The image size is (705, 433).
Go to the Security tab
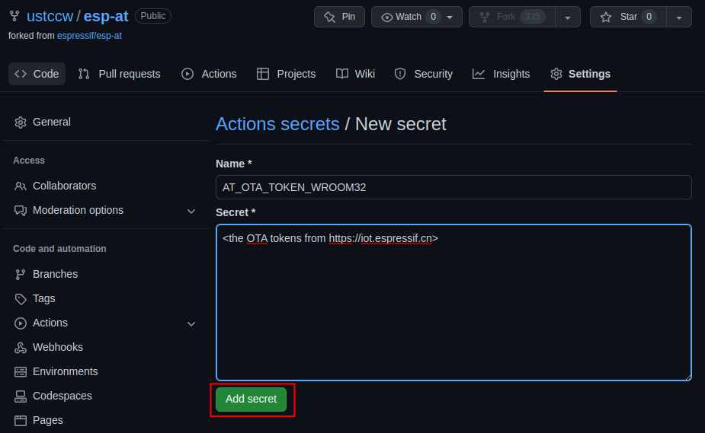423,74
